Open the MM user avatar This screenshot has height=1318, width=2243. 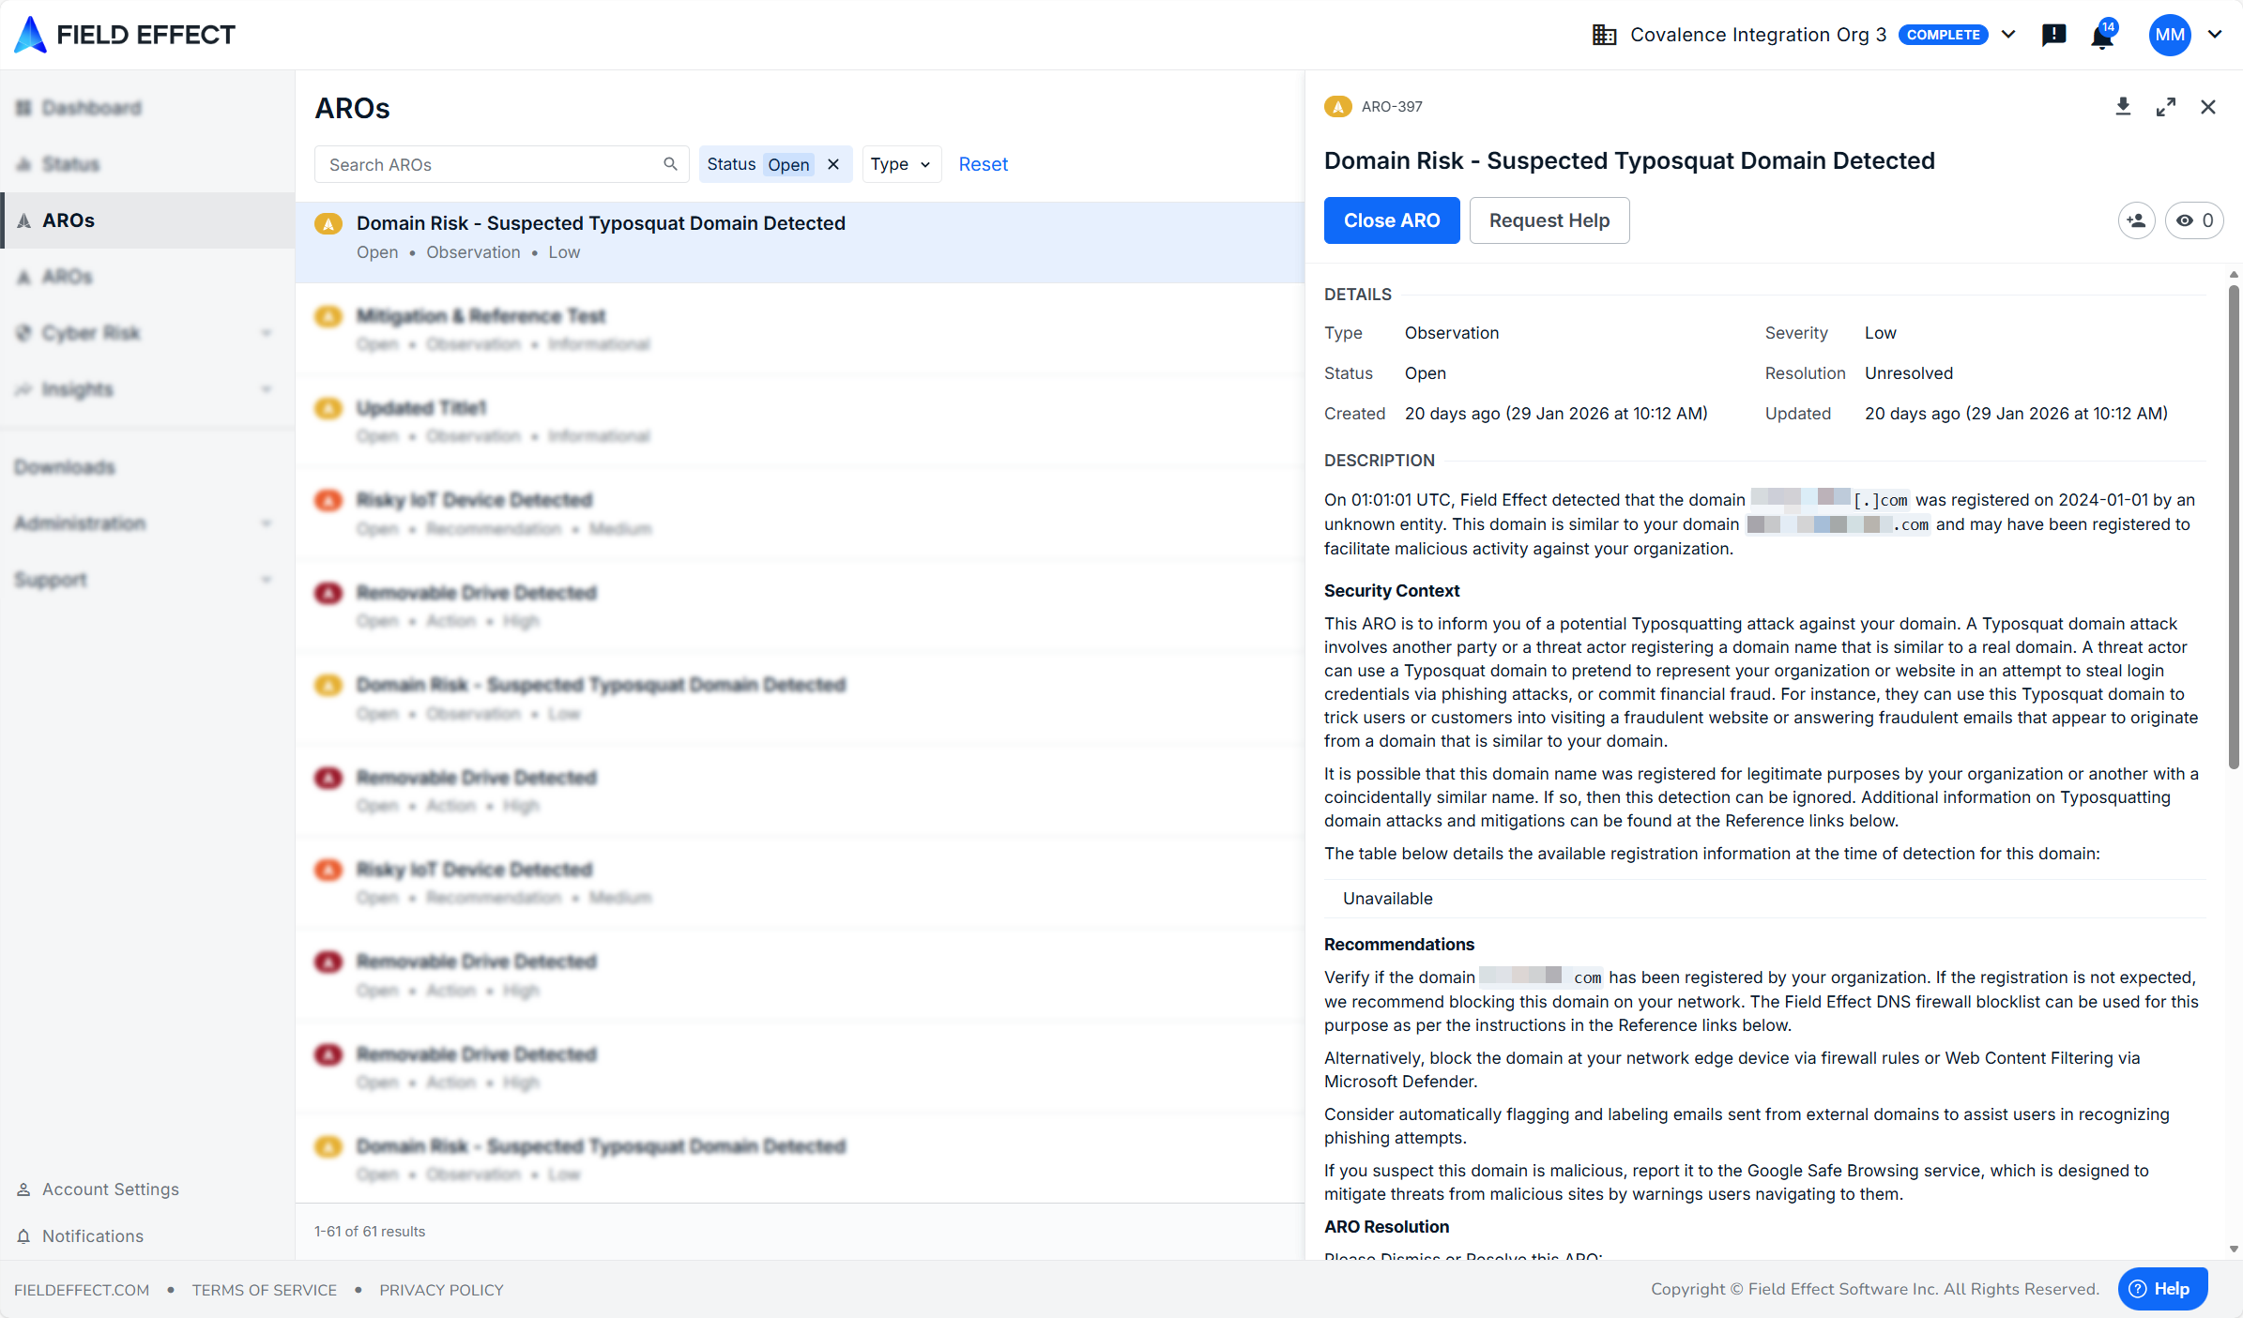[x=2170, y=35]
